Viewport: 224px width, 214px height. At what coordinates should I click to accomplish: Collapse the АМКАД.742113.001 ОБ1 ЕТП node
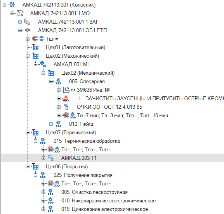[x=20, y=30]
